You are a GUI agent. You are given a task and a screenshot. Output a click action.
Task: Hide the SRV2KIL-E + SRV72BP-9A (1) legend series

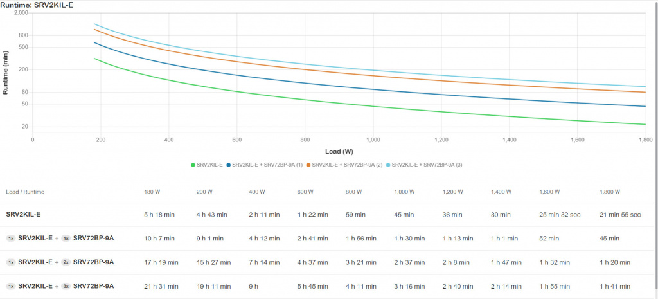[x=263, y=165]
